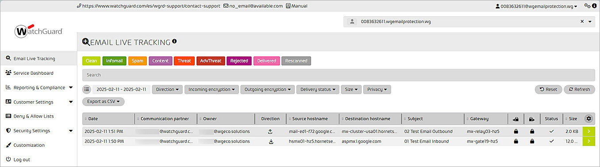
Task: Click into the Search field
Action: click(x=338, y=75)
